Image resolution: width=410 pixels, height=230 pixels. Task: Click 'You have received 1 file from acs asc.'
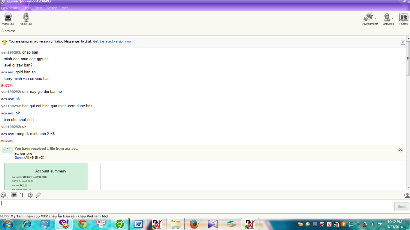click(46, 149)
